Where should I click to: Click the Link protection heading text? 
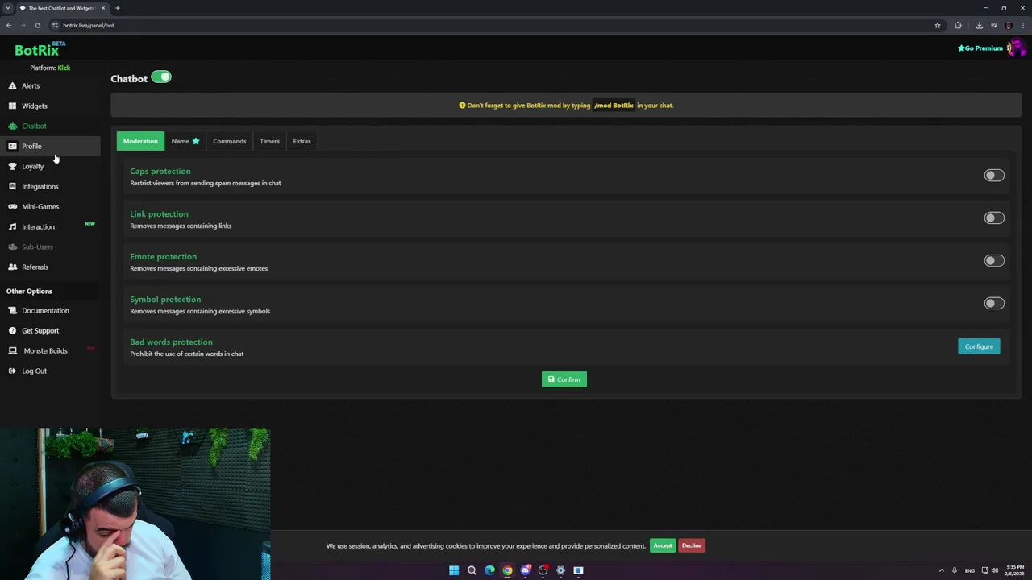pos(159,213)
